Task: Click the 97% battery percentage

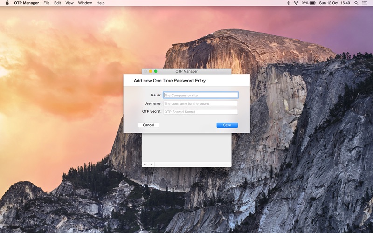Action: pos(305,3)
